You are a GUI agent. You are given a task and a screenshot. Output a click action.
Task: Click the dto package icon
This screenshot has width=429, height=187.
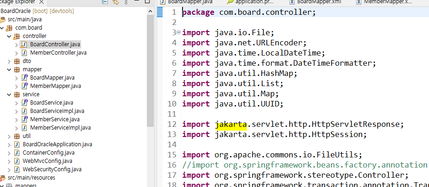17,61
